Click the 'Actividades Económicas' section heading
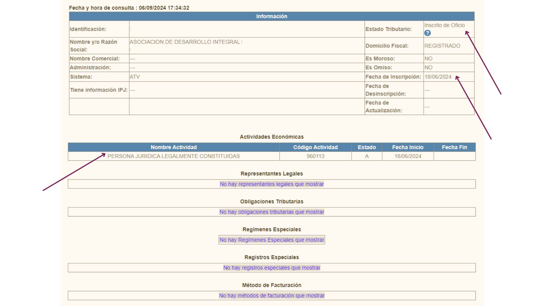Image resolution: width=544 pixels, height=306 pixels. coord(271,137)
